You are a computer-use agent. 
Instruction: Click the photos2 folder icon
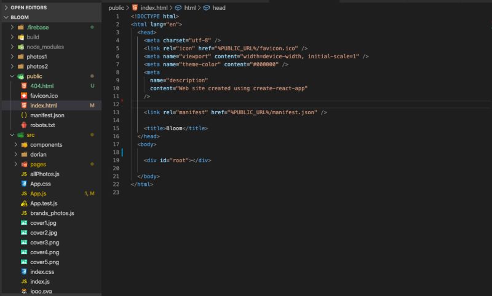coord(21,66)
